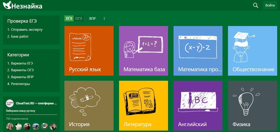Image resolution: width=280 pixels, height=132 pixels.
Task: Open the Физика light bulb tile
Action: [252, 105]
